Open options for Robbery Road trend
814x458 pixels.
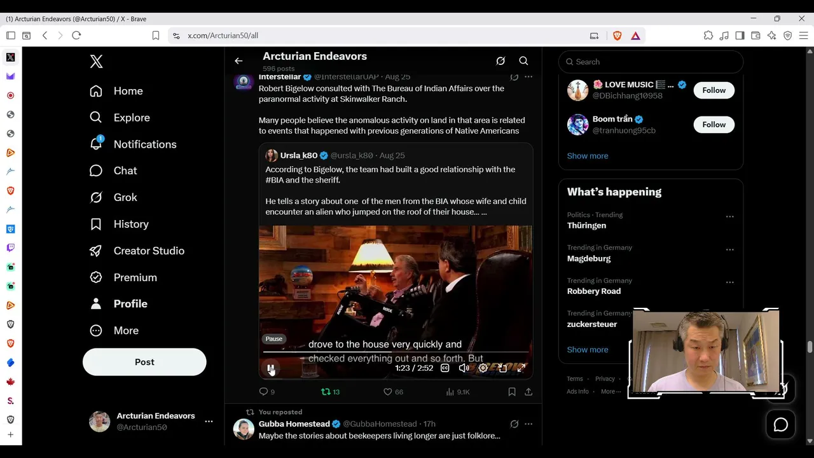[x=729, y=282]
